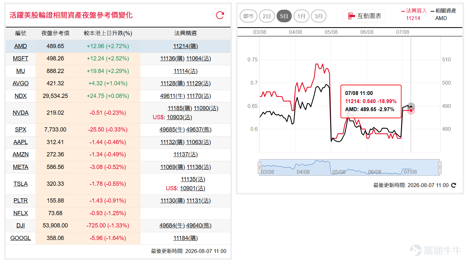Switch chart to 即市 intraday view
Image resolution: width=468 pixels, height=262 pixels.
[x=249, y=16]
